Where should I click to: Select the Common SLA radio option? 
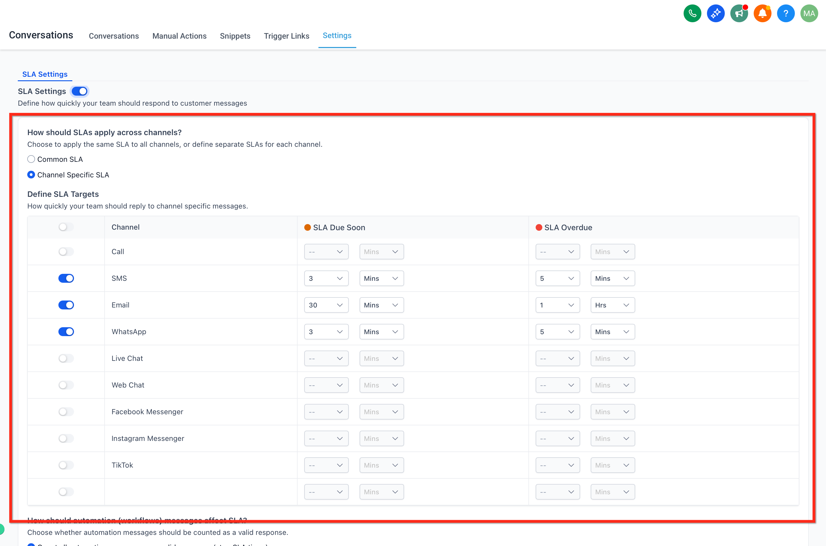point(31,159)
